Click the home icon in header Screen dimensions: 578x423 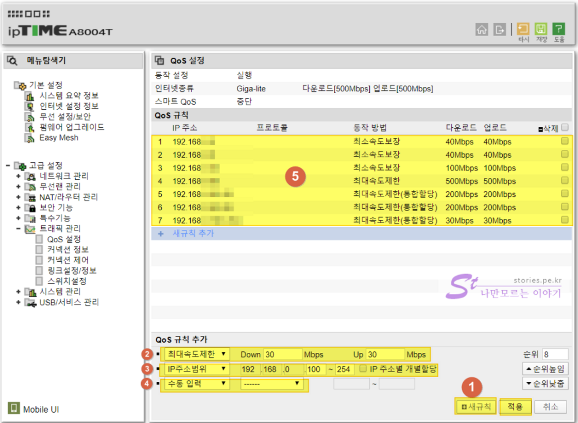pos(481,29)
